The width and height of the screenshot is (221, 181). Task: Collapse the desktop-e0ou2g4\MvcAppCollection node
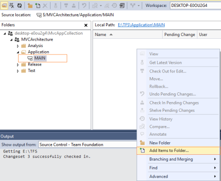(x=5, y=33)
